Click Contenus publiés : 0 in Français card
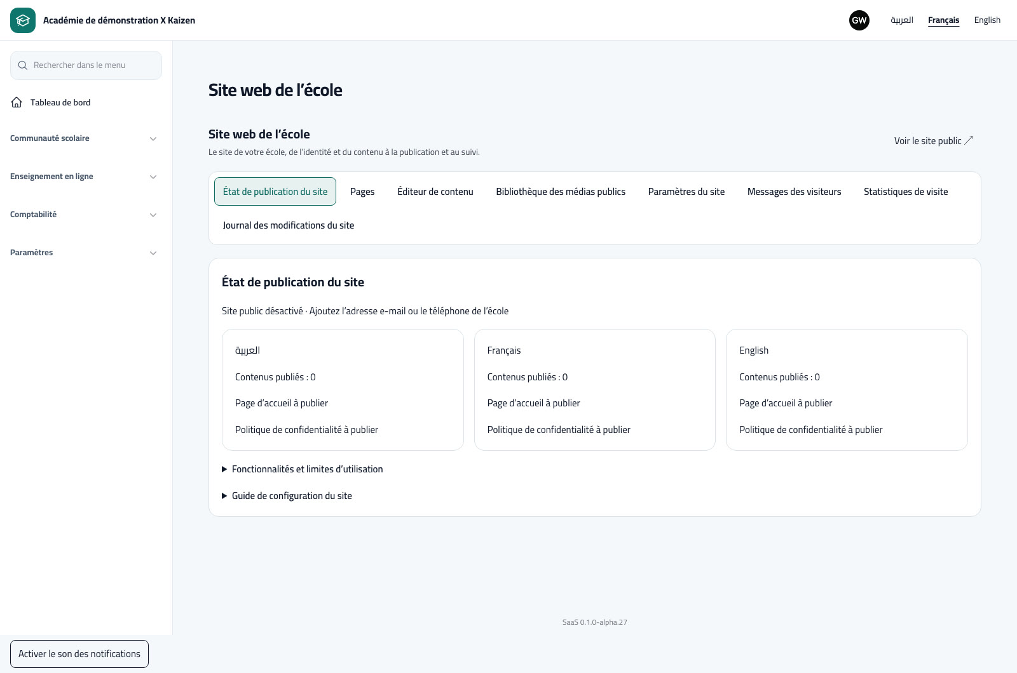The height and width of the screenshot is (673, 1017). [x=528, y=377]
